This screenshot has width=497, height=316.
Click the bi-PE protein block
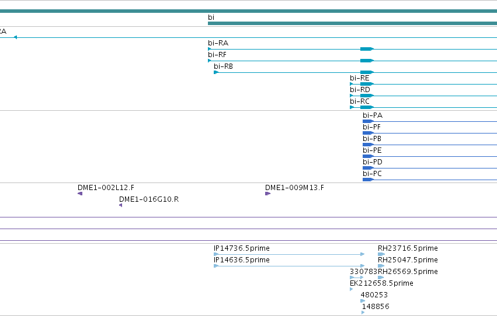(368, 157)
